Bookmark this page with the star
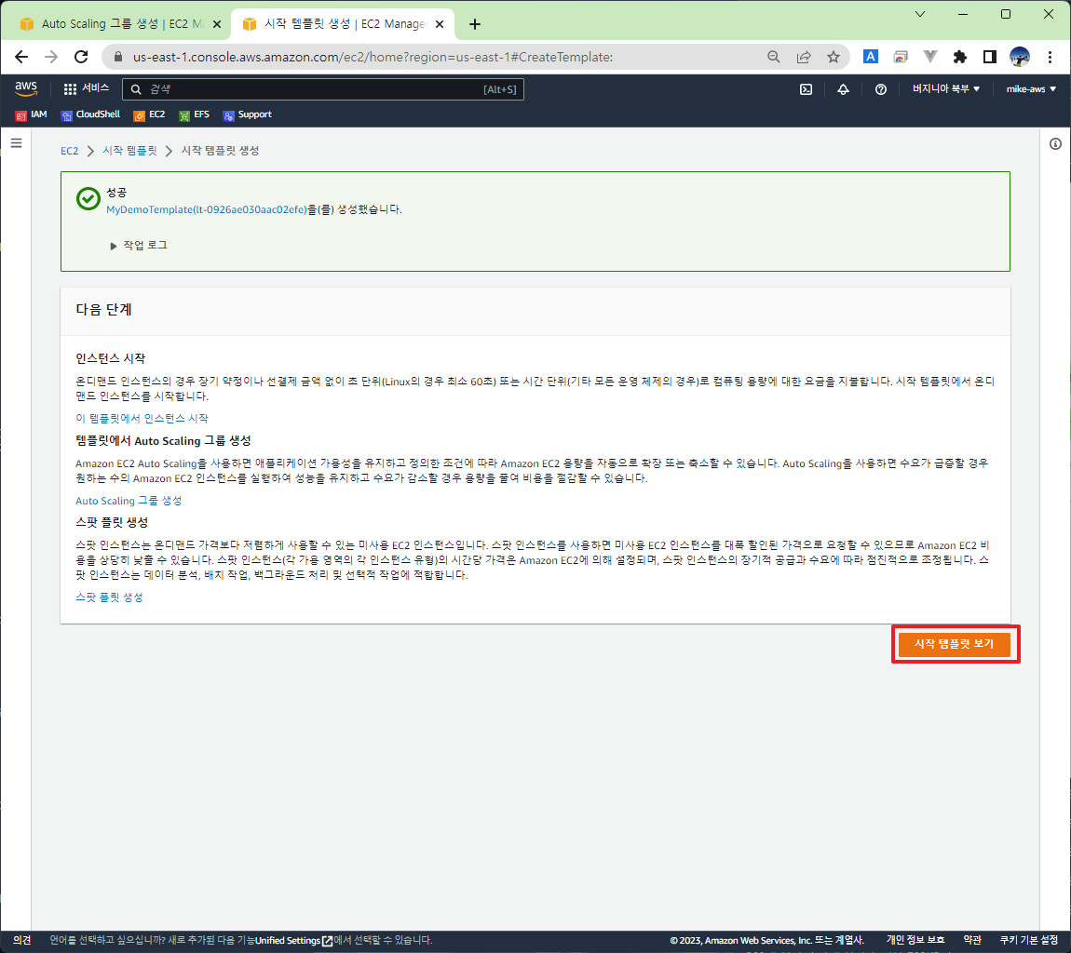Image resolution: width=1071 pixels, height=953 pixels. coord(834,57)
